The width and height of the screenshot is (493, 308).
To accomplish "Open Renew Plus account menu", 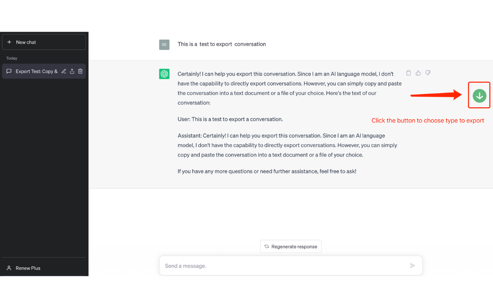I will 44,268.
